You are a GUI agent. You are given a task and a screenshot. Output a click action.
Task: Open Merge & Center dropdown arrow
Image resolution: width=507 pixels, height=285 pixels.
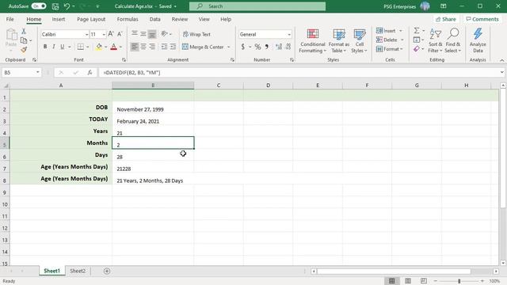229,47
